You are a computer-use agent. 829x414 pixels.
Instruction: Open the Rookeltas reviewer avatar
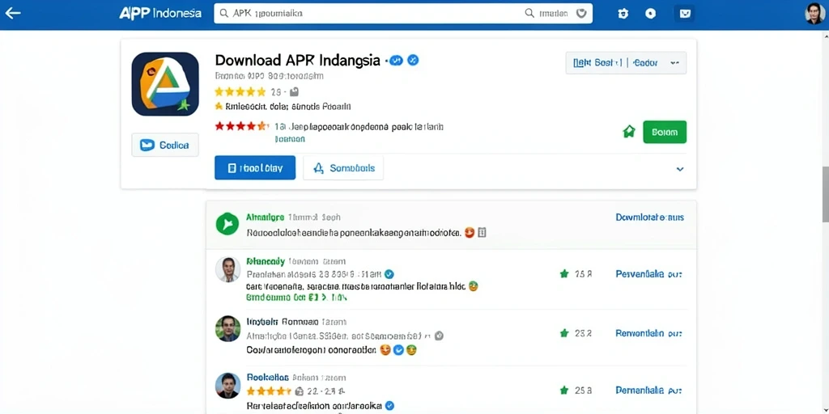coord(227,386)
